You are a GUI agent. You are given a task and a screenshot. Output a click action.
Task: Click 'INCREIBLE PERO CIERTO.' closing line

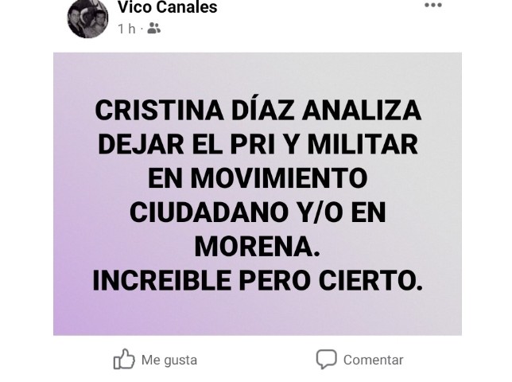tap(258, 280)
